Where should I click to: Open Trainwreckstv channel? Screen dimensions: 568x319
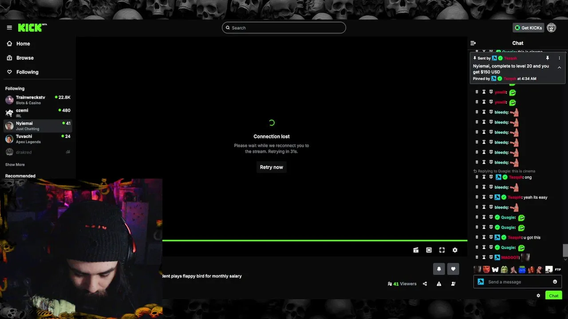click(38, 100)
